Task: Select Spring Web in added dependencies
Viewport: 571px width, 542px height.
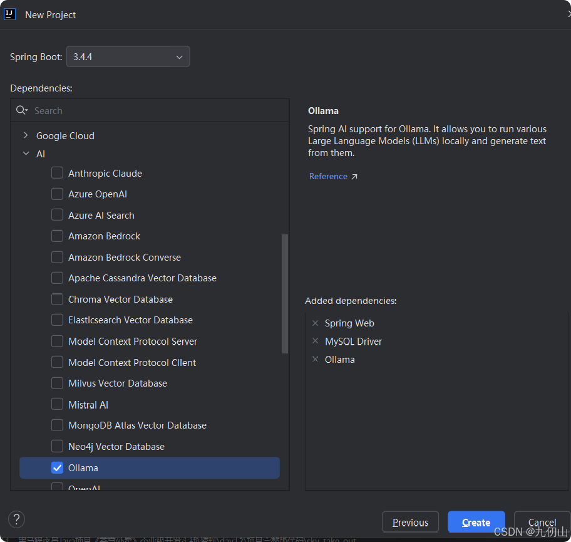Action: pyautogui.click(x=349, y=323)
